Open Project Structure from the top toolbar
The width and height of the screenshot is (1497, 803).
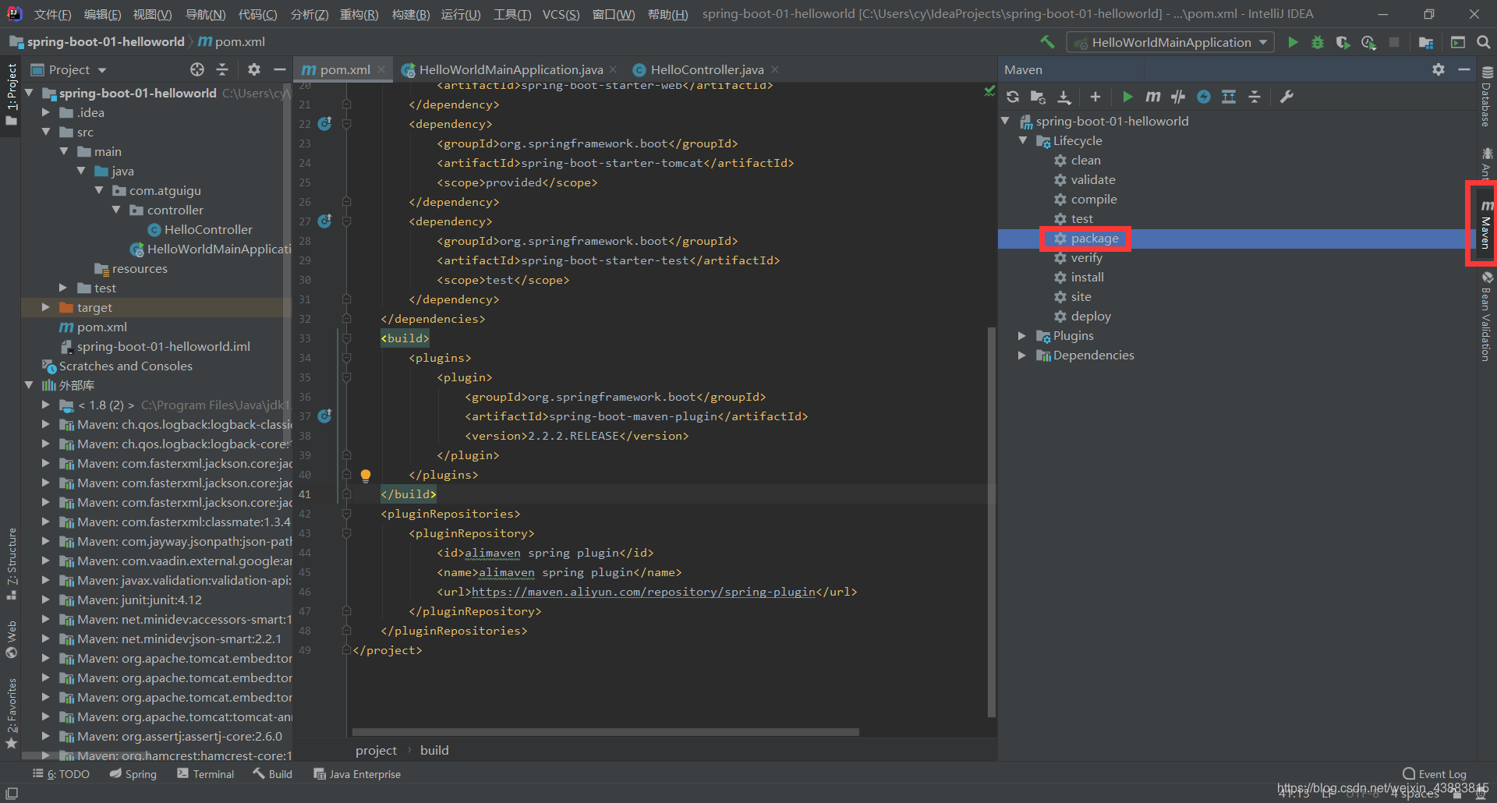click(1426, 42)
